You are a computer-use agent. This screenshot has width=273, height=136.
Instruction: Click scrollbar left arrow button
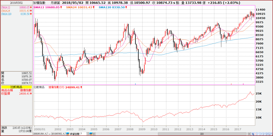pos(94,134)
